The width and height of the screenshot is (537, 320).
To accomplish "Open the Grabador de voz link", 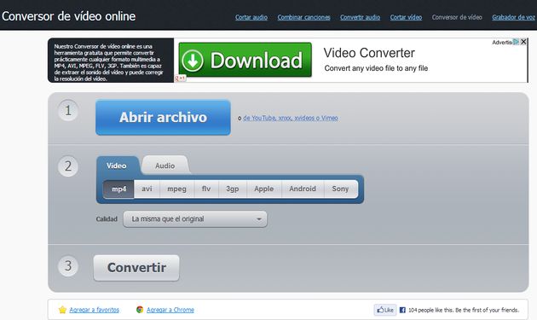I will pos(513,17).
